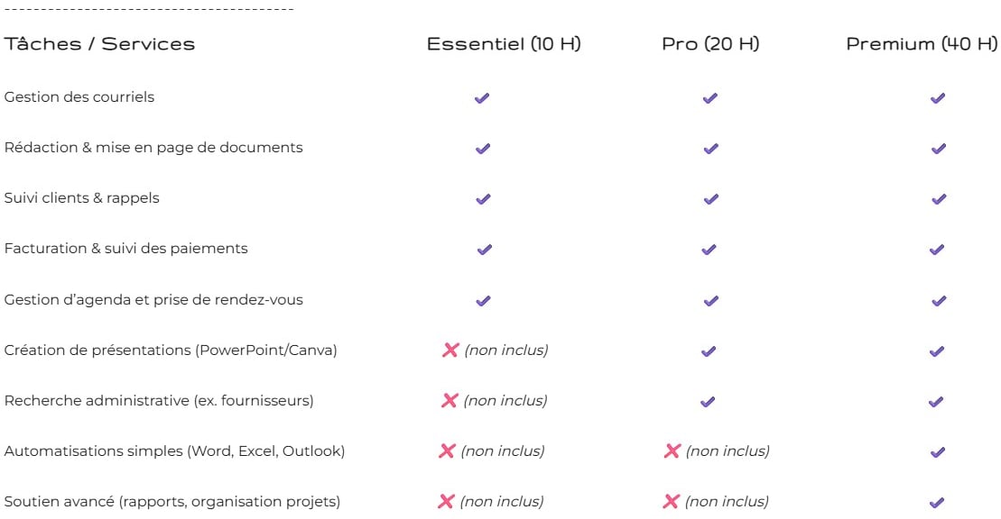Click the Premium checkmark for Facturation & suivi des paiements
Screen dimensions: 1001x519
coord(938,250)
